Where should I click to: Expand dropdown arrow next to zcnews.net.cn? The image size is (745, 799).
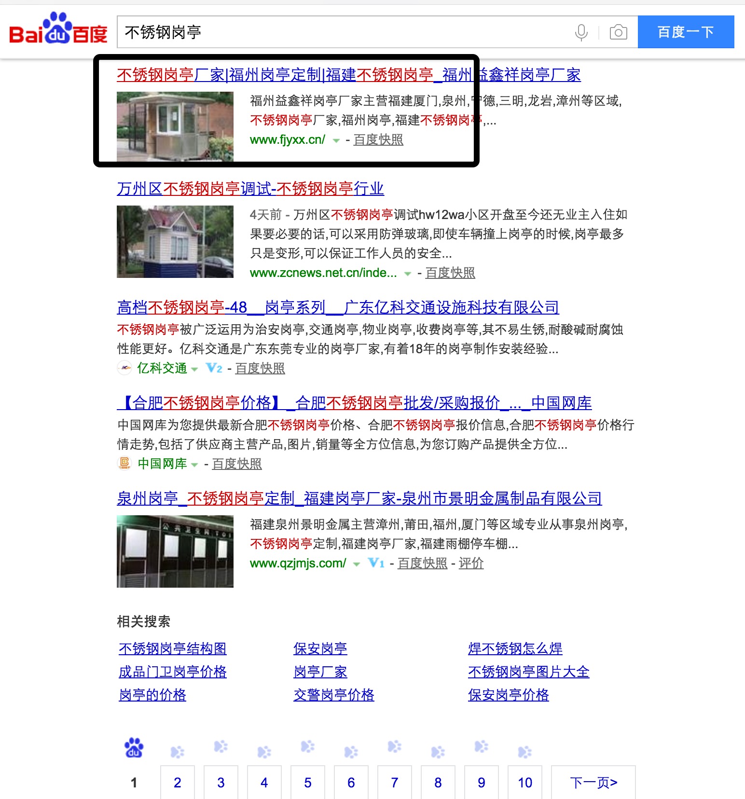[408, 274]
